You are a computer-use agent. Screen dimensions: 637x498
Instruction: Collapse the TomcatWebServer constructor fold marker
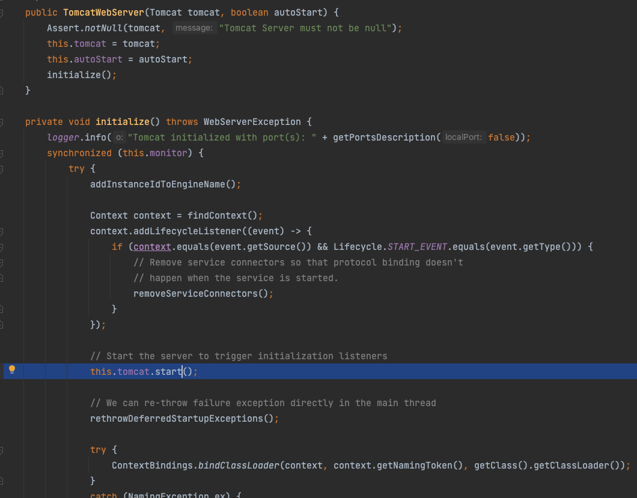pyautogui.click(x=1, y=13)
